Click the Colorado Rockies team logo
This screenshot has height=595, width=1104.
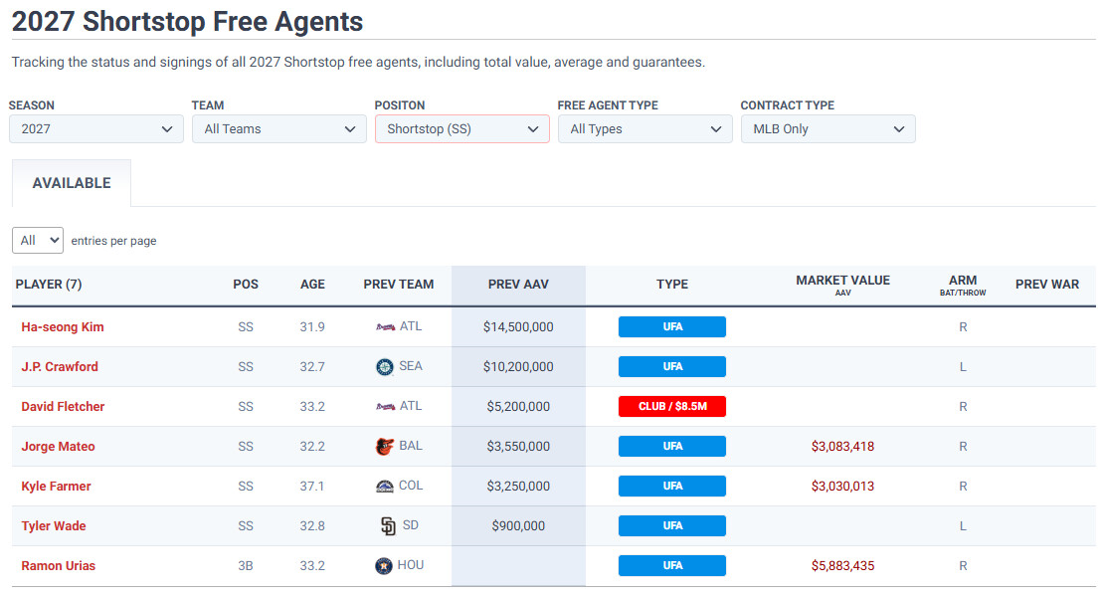[385, 487]
